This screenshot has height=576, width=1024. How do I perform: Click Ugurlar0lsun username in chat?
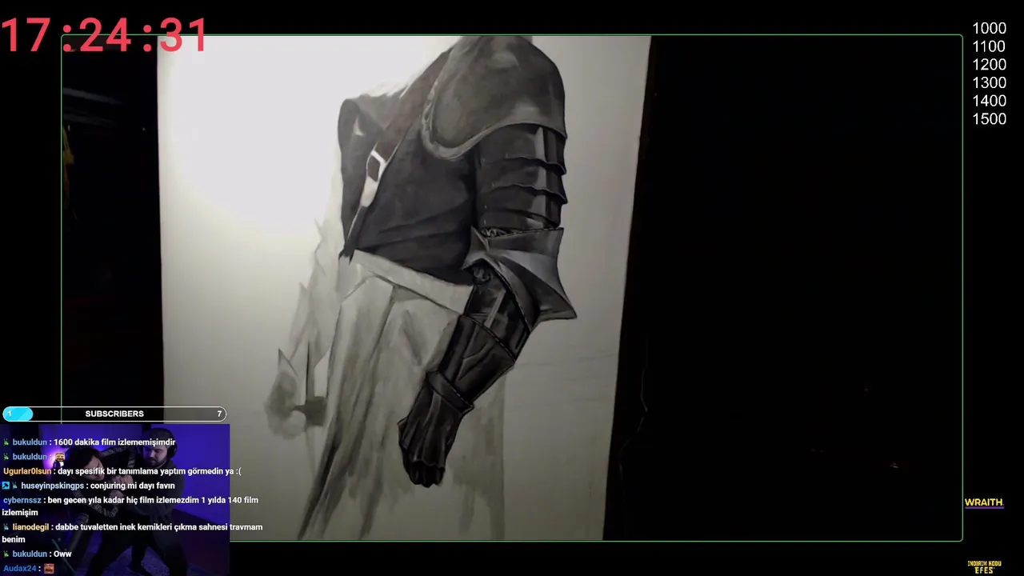(x=27, y=471)
